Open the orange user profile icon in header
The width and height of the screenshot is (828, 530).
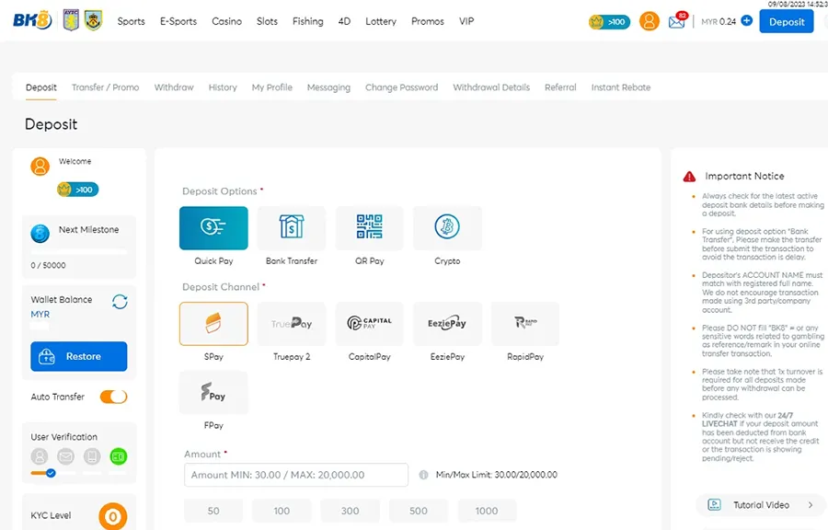pos(649,21)
